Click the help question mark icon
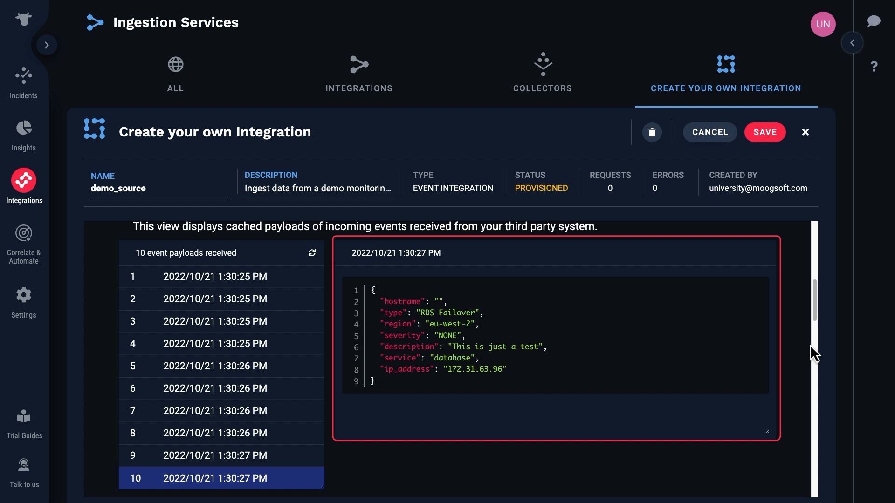895x503 pixels. [x=874, y=67]
